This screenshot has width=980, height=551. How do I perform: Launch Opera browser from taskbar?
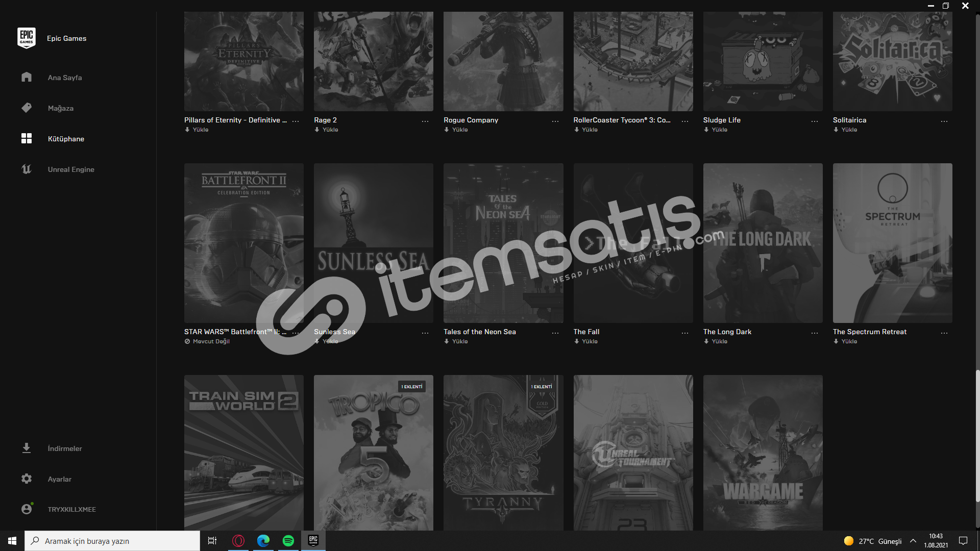[238, 541]
